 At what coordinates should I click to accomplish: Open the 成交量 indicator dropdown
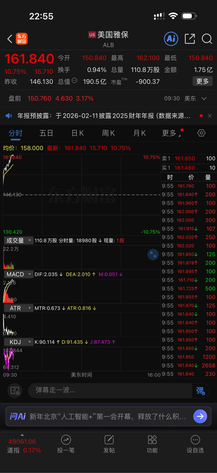[x=18, y=240]
